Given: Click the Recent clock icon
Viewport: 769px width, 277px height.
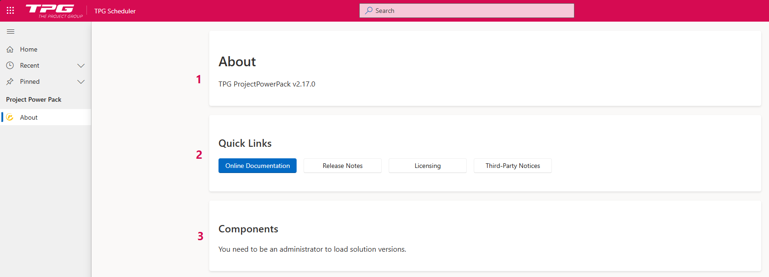Looking at the screenshot, I should [x=10, y=65].
